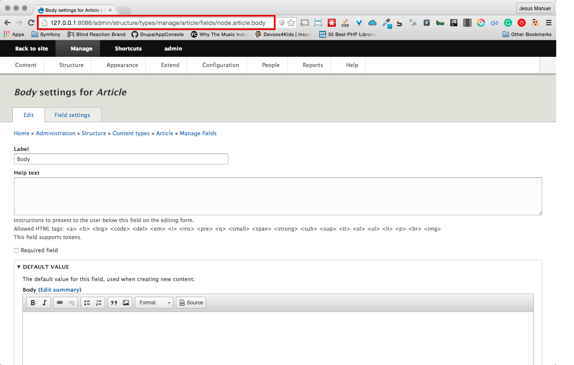Insert a numbered list in the editor

98,302
